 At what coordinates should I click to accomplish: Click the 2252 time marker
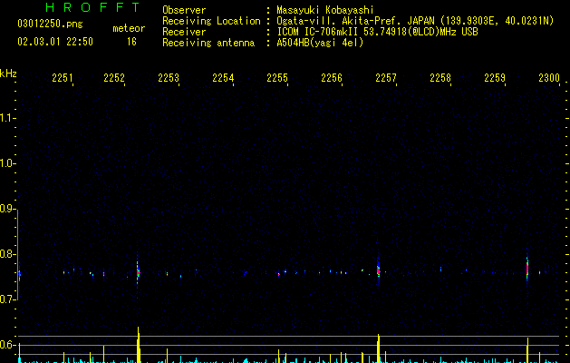[114, 78]
